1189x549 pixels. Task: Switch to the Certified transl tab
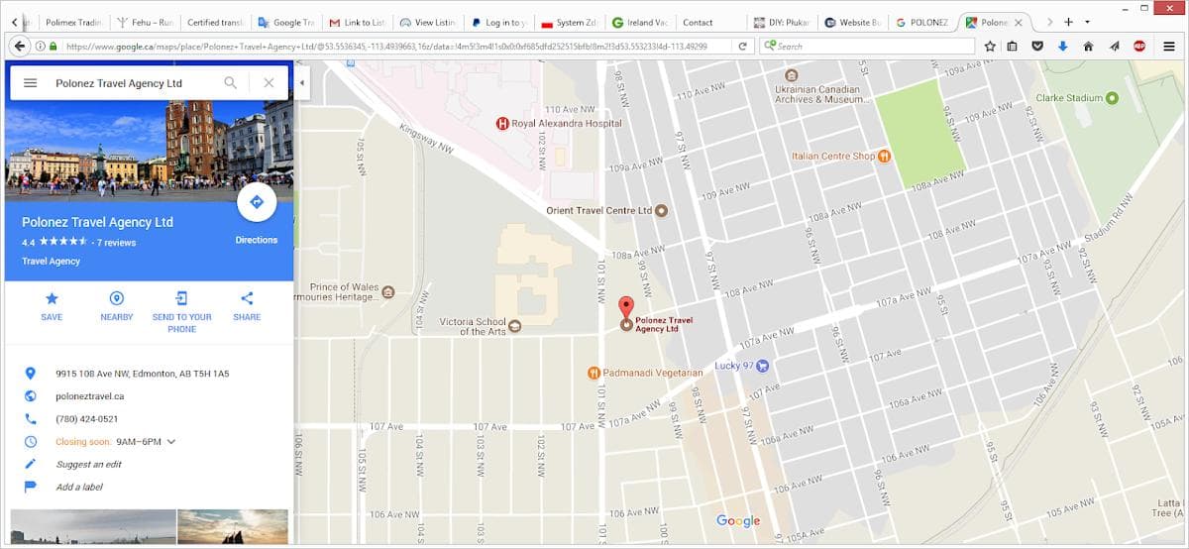(x=215, y=22)
